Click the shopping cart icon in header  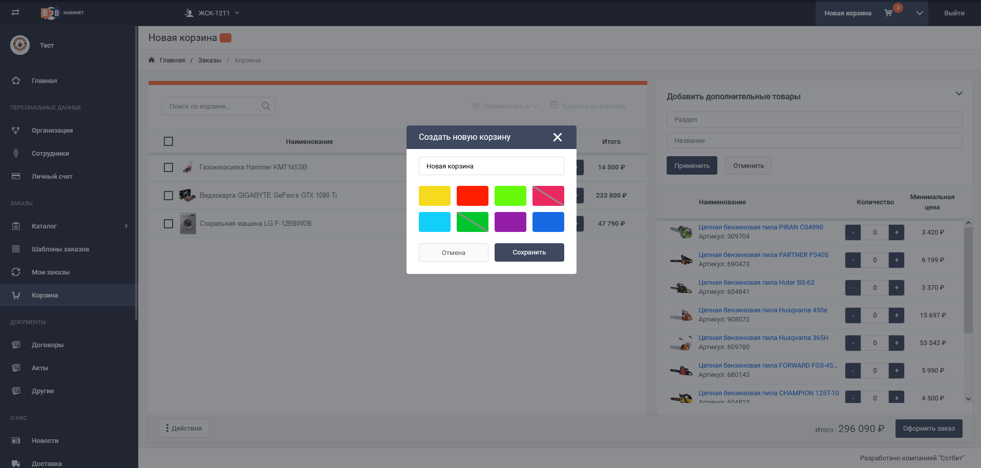(x=888, y=13)
